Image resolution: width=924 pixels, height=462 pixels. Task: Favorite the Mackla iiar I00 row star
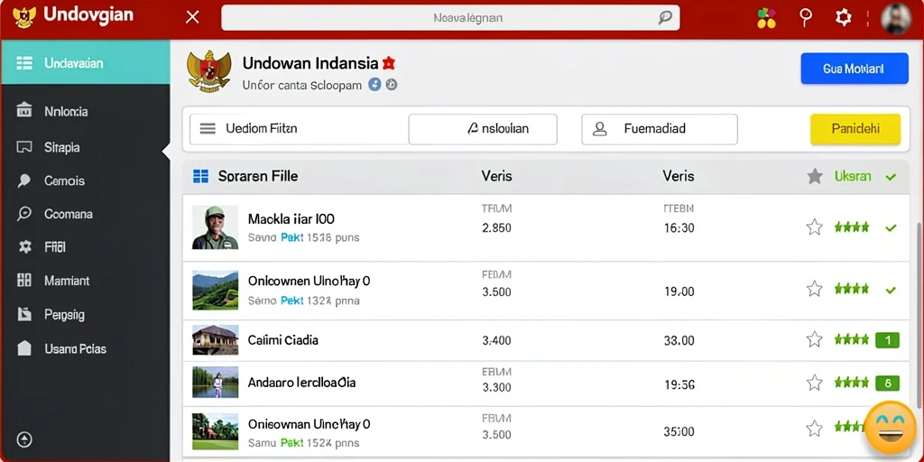815,226
